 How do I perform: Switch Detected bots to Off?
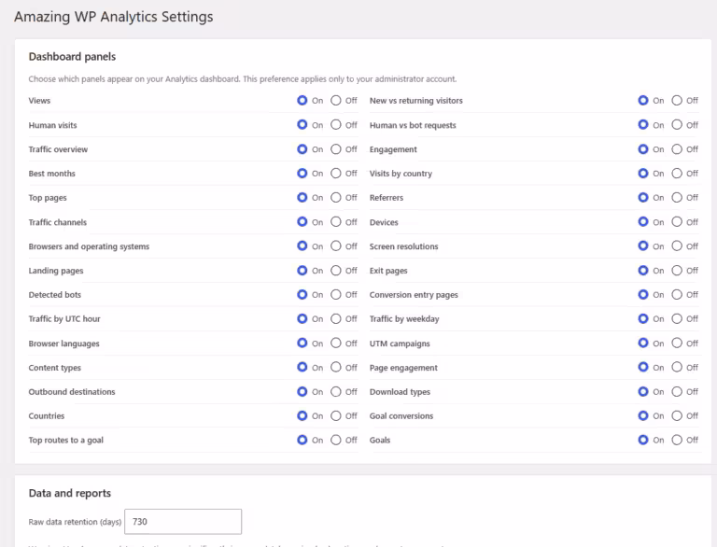(x=336, y=294)
